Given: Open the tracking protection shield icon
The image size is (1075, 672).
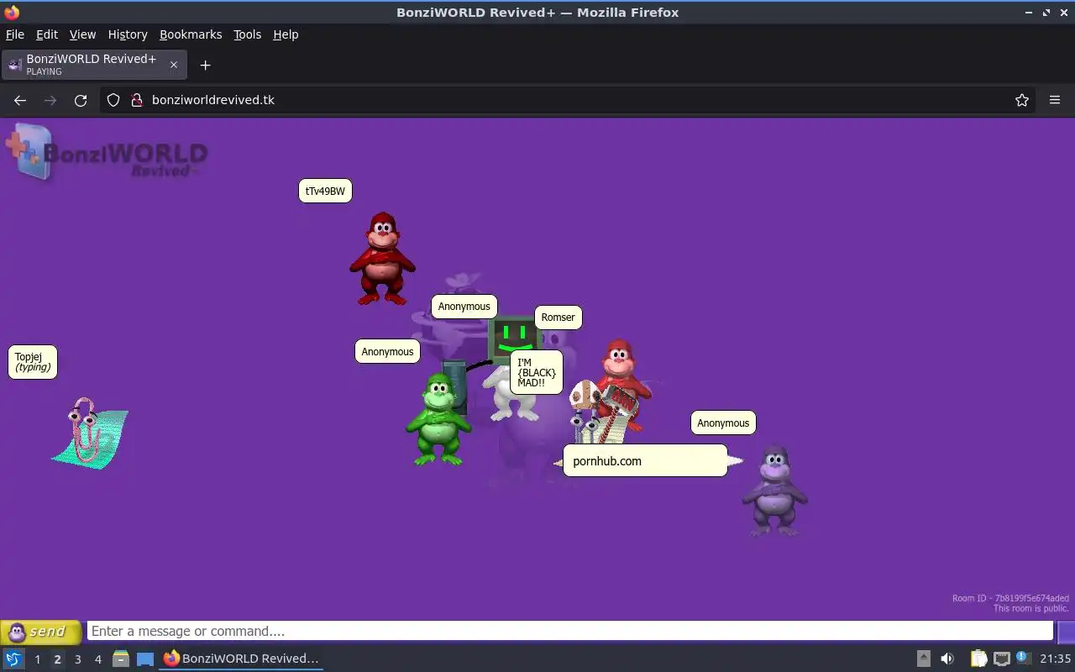Looking at the screenshot, I should pyautogui.click(x=113, y=100).
